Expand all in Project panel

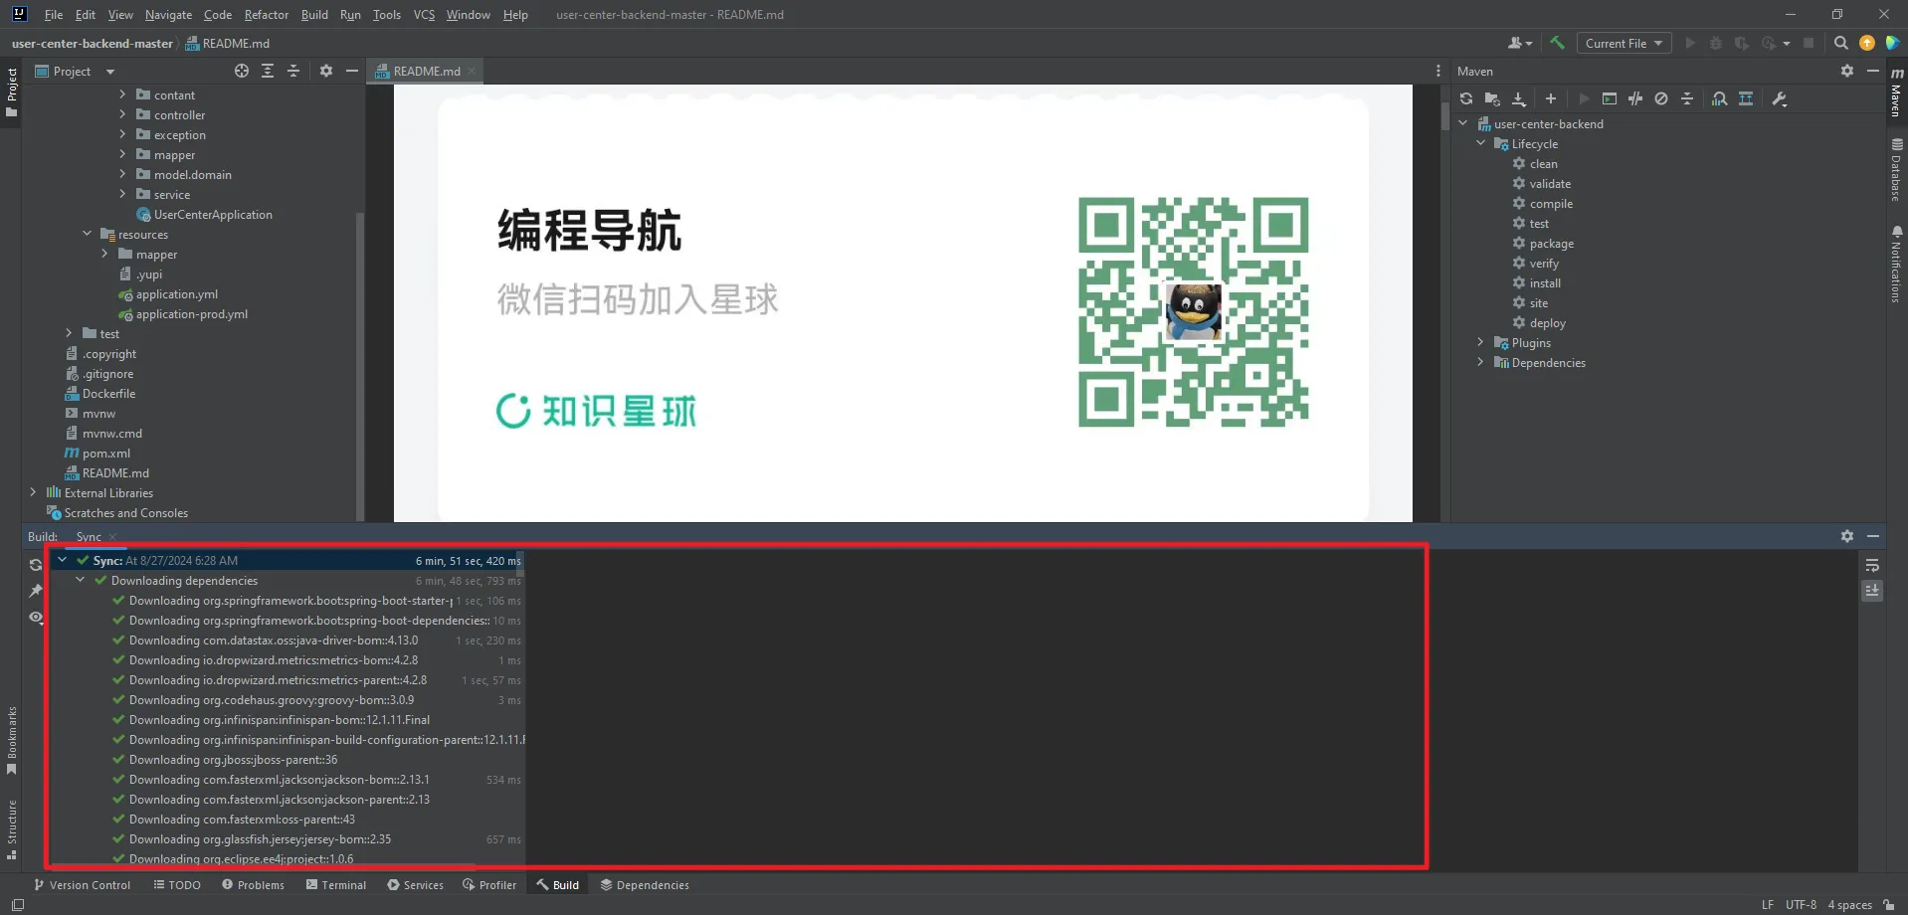(268, 71)
